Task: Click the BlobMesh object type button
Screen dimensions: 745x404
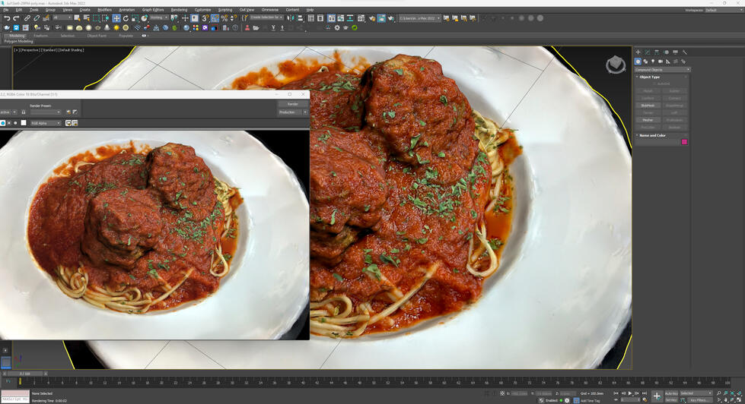Action: [648, 106]
